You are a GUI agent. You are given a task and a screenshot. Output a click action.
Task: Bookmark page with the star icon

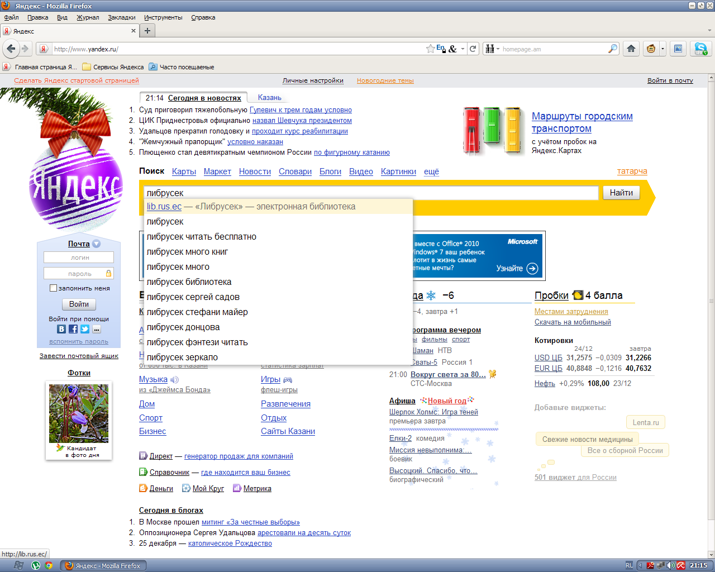[430, 49]
